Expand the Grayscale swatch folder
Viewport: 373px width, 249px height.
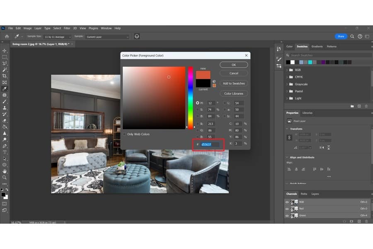pyautogui.click(x=287, y=84)
